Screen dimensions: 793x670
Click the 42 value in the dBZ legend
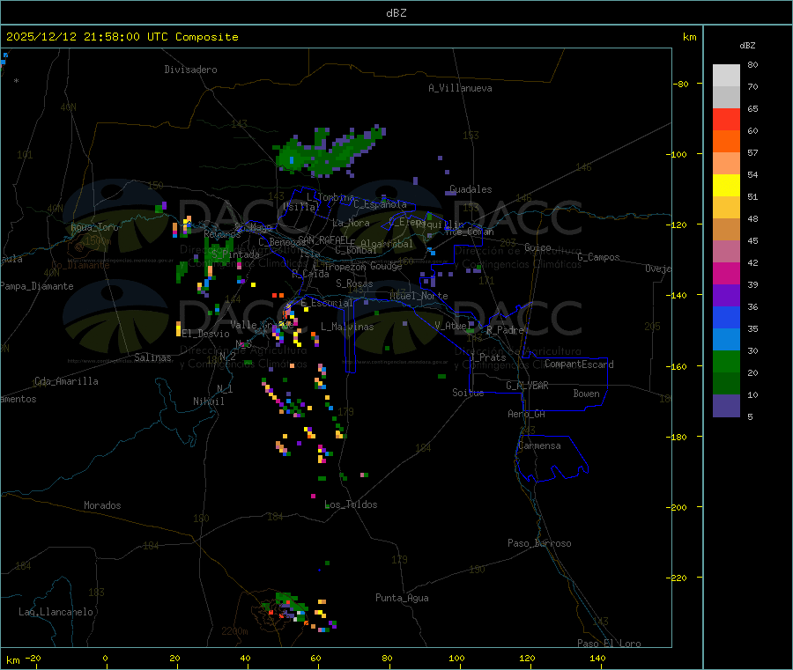tap(752, 262)
